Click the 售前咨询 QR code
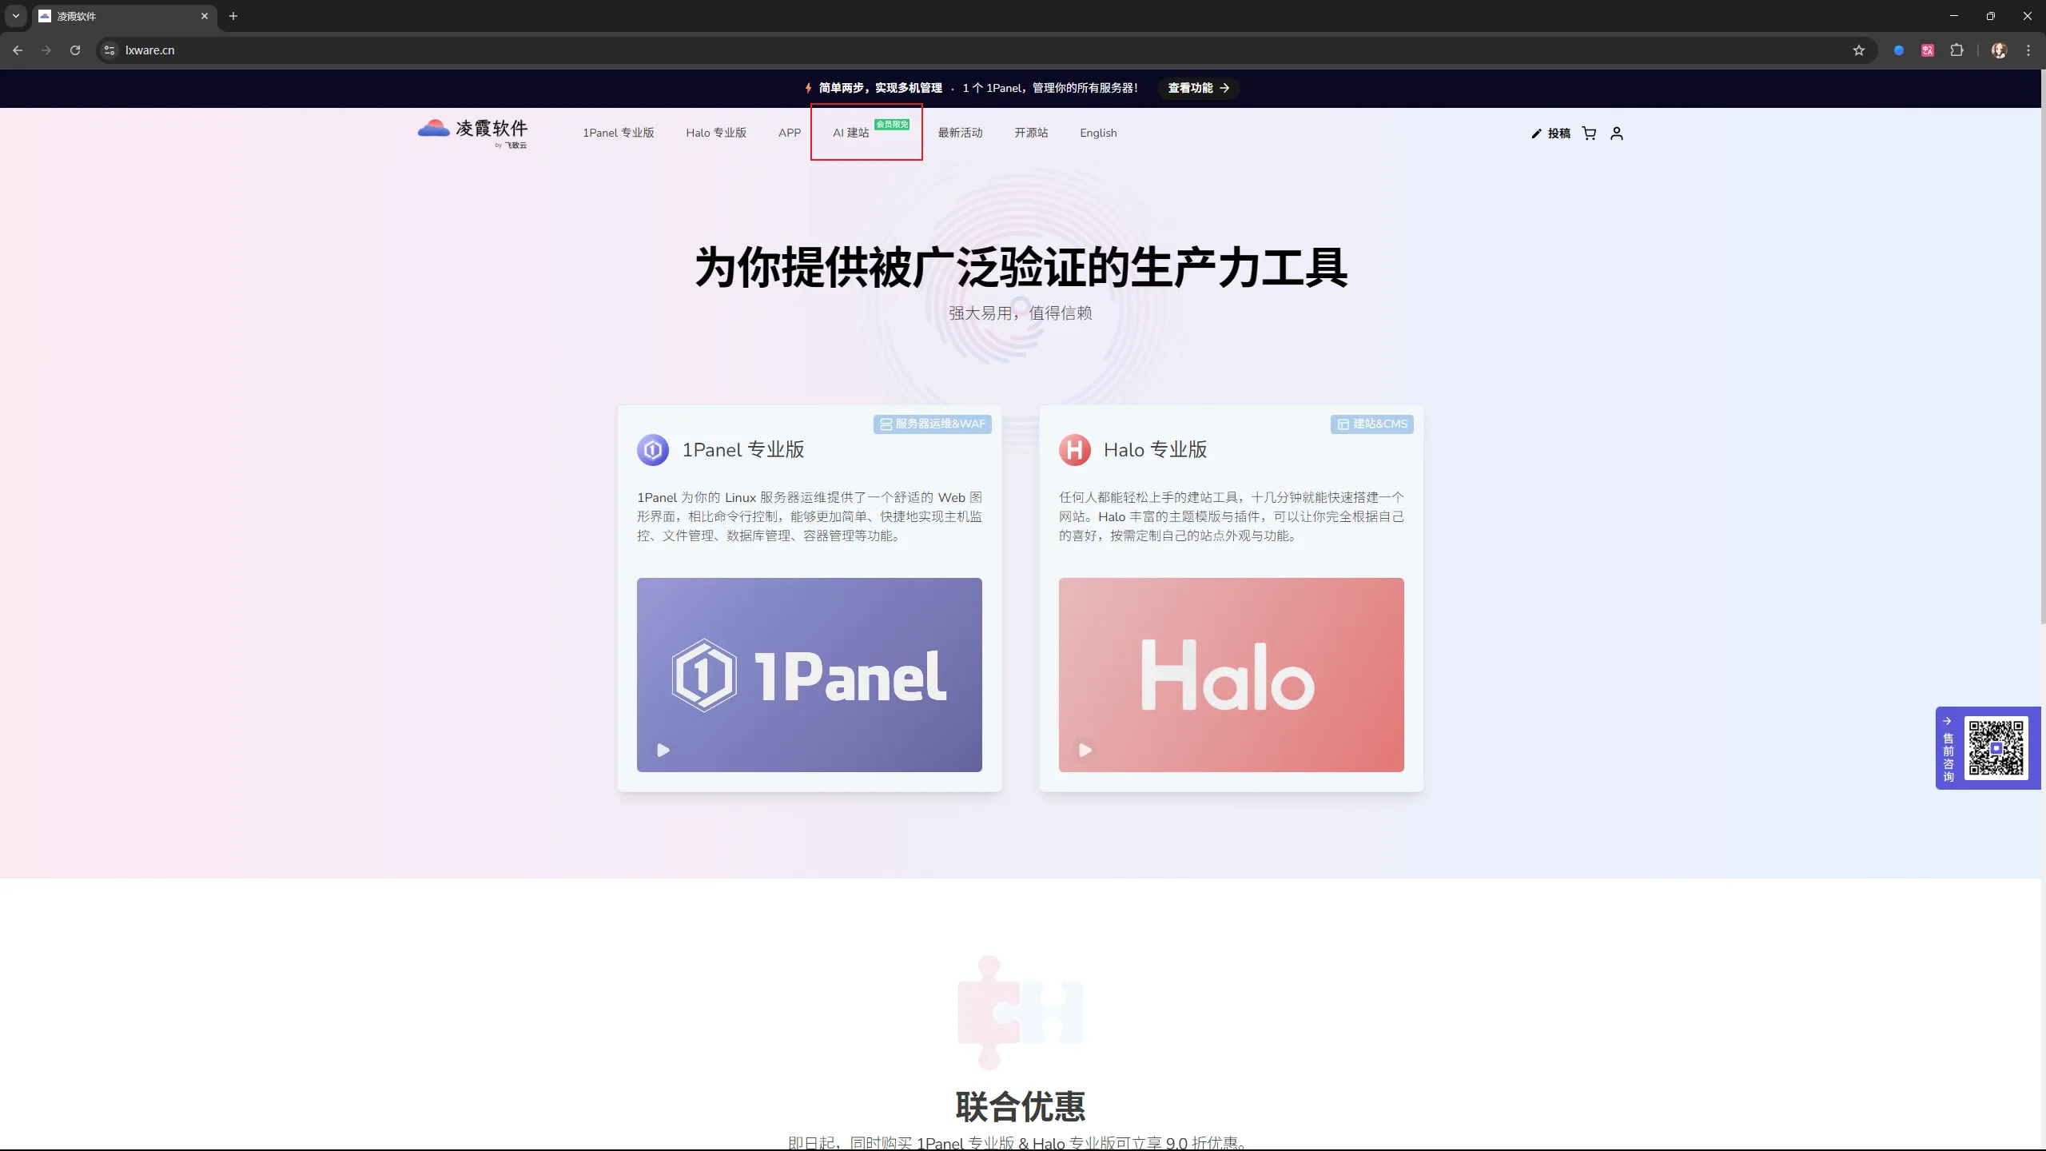The height and width of the screenshot is (1151, 2046). click(1996, 748)
